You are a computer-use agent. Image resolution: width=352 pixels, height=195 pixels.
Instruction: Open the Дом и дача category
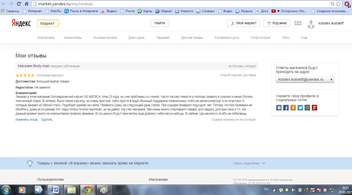(x=137, y=38)
